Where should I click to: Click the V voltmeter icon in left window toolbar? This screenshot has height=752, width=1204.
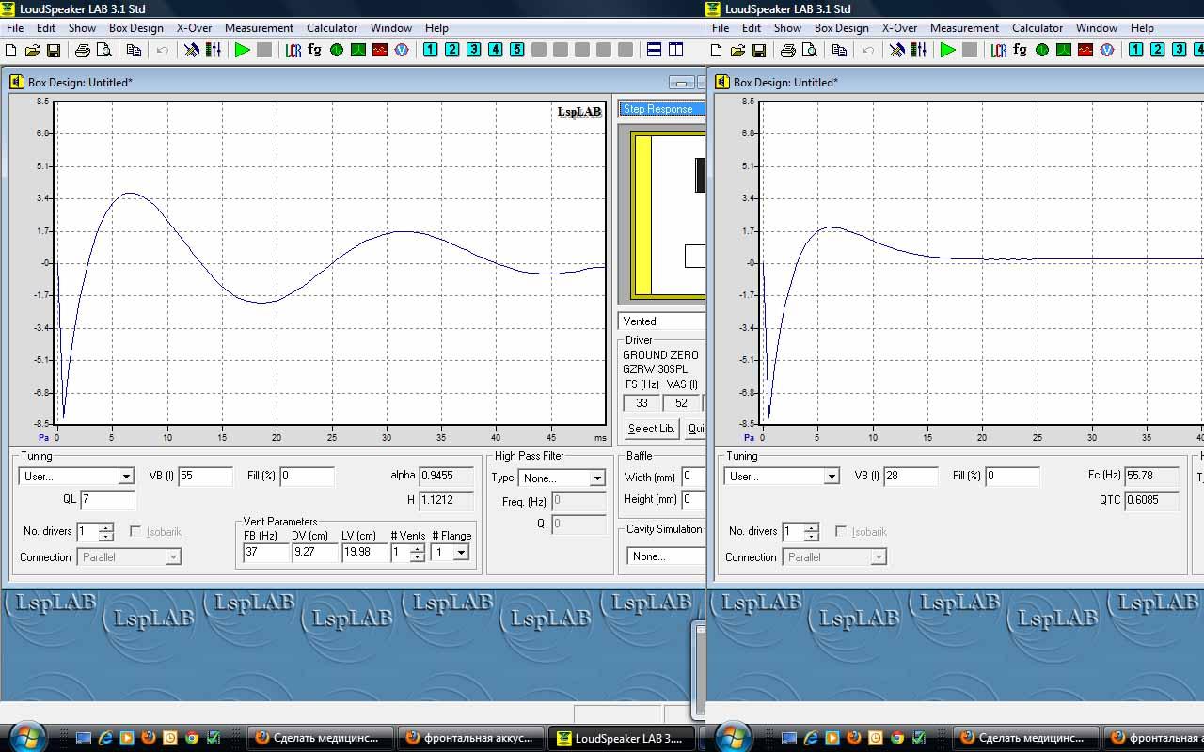point(402,50)
